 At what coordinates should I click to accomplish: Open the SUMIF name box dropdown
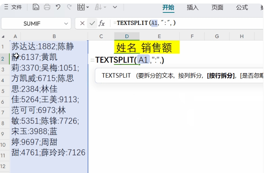[x=66, y=23]
